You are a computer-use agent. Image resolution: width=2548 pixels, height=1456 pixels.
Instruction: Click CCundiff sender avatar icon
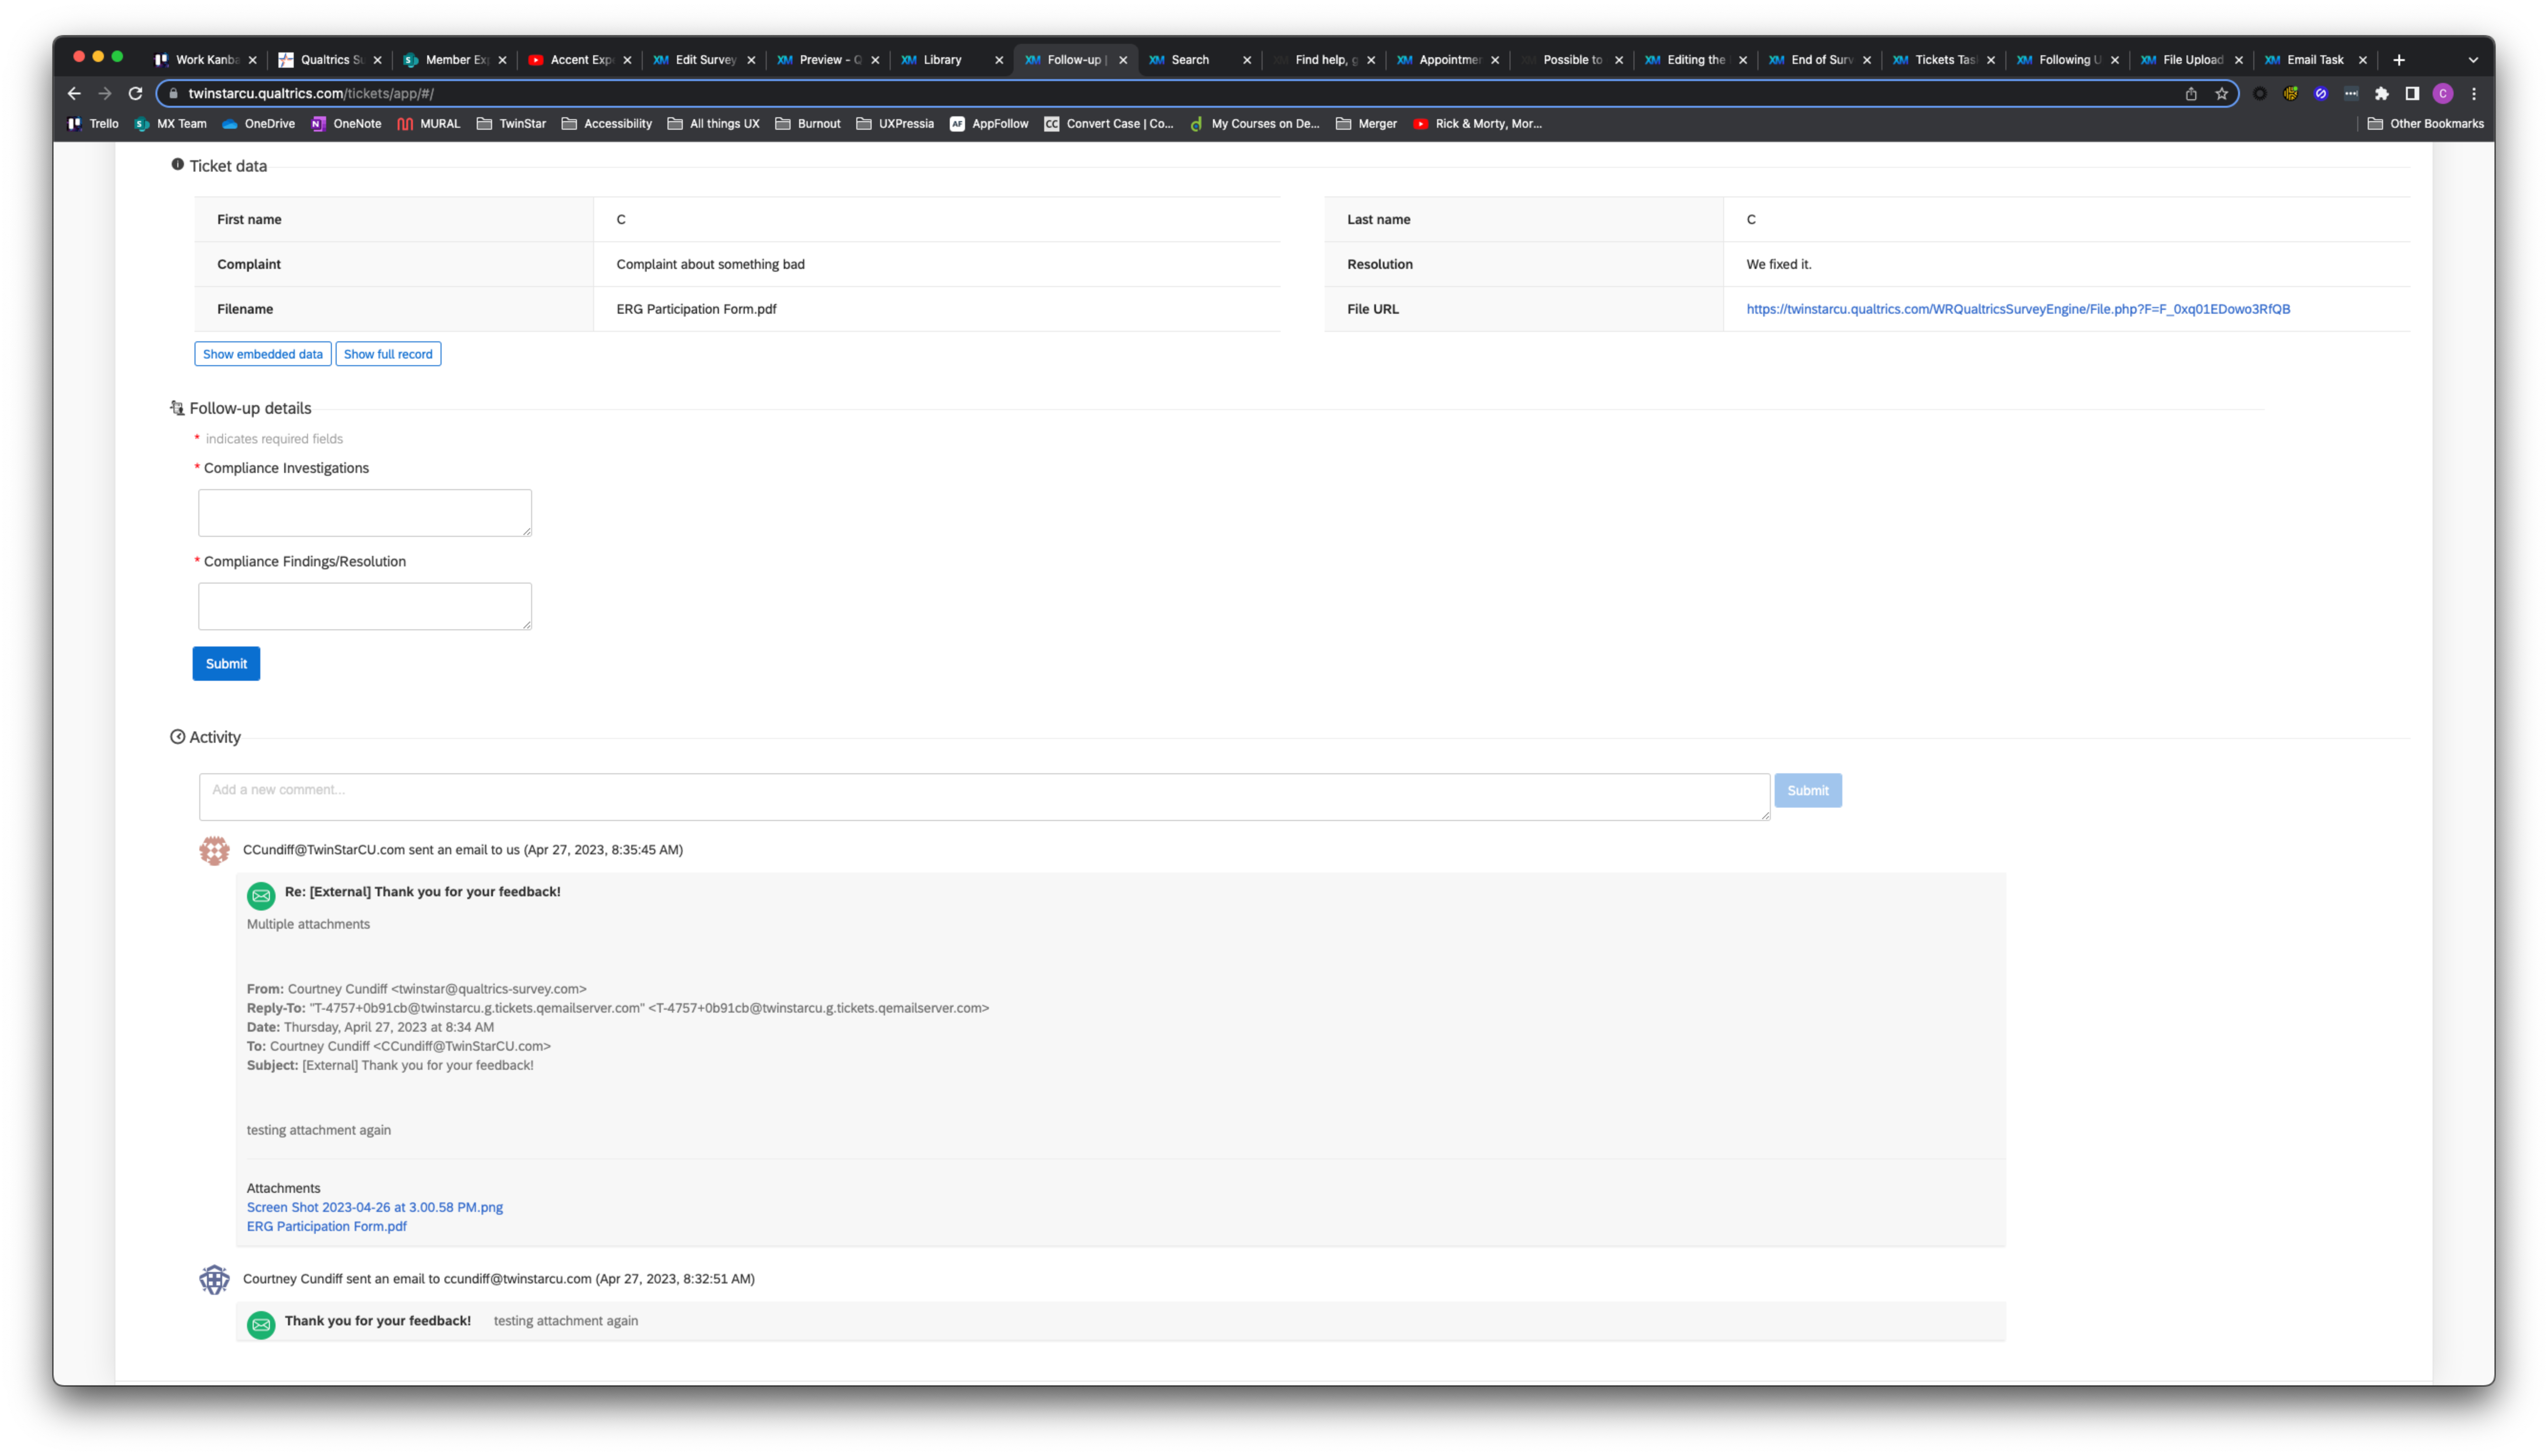214,850
